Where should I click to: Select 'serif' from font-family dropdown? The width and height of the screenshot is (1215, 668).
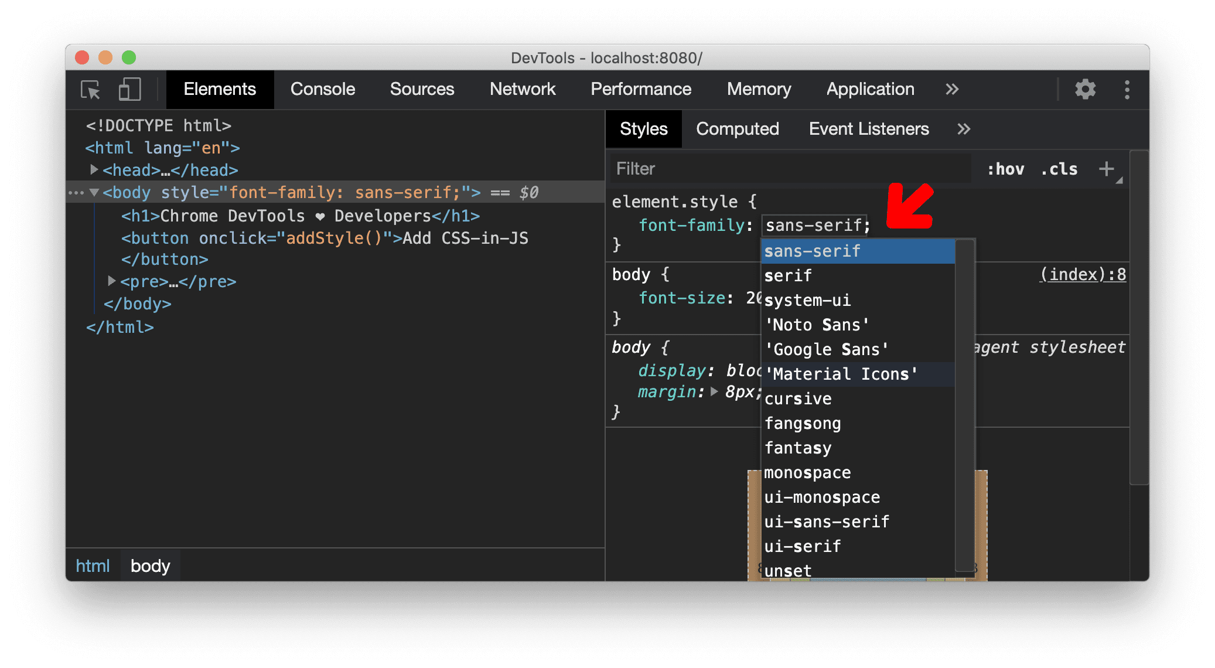tap(787, 275)
